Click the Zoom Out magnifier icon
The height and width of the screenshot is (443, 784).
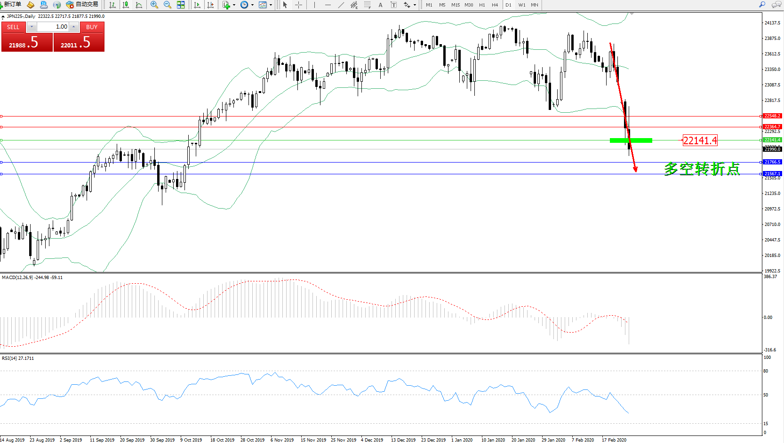[x=167, y=5]
